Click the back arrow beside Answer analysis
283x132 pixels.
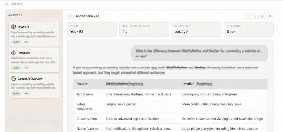70,16
